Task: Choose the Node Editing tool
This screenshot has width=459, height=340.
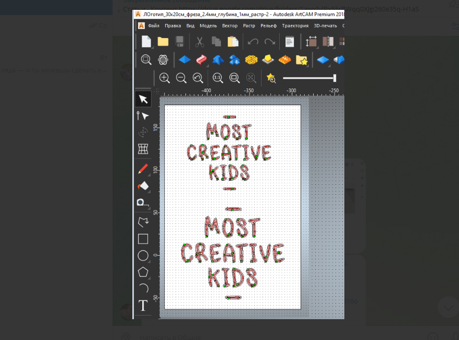Action: [x=143, y=116]
